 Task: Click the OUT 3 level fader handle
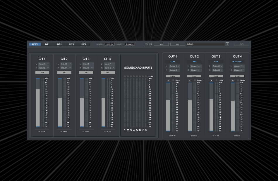click(x=211, y=100)
